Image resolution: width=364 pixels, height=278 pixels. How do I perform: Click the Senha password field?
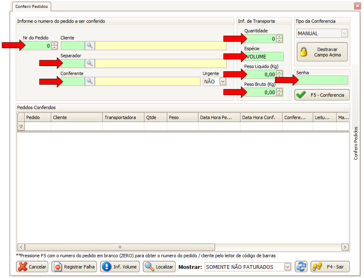[322, 80]
